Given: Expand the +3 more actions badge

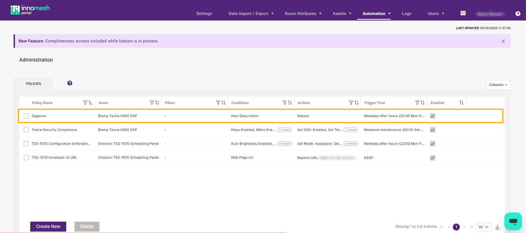Looking at the screenshot, I should (351, 130).
